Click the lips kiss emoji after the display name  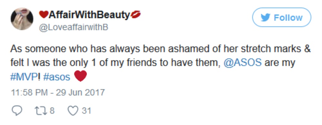coord(136,14)
